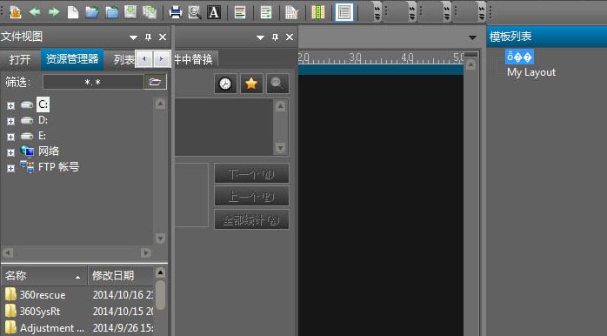Viewport: 607px width, 336px height.
Task: Select the D: drive in the tree
Action: [43, 120]
